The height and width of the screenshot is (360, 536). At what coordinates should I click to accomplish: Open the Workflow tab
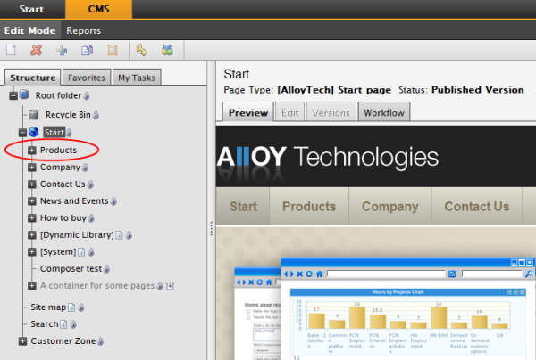tap(383, 112)
